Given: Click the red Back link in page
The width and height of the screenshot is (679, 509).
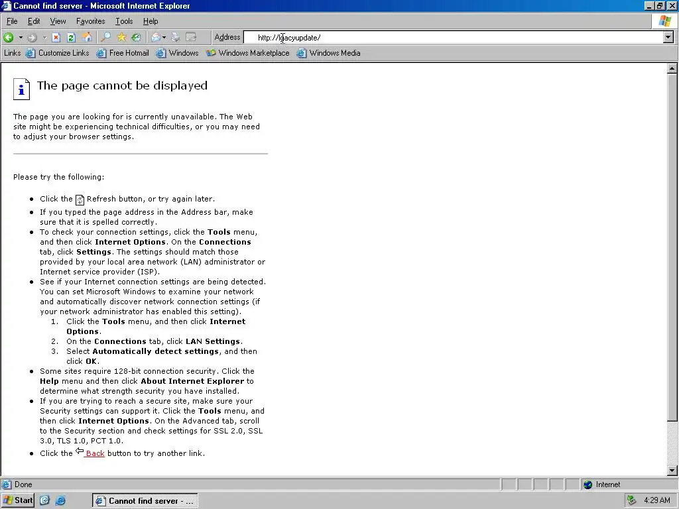Looking at the screenshot, I should [95, 453].
